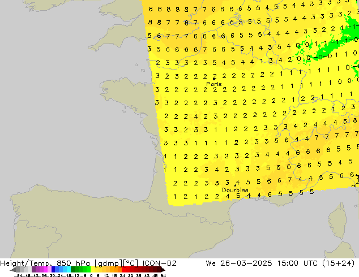Pick the dark blue legend swatch near -30
This screenshot has height=277, width=359.
tap(53, 270)
